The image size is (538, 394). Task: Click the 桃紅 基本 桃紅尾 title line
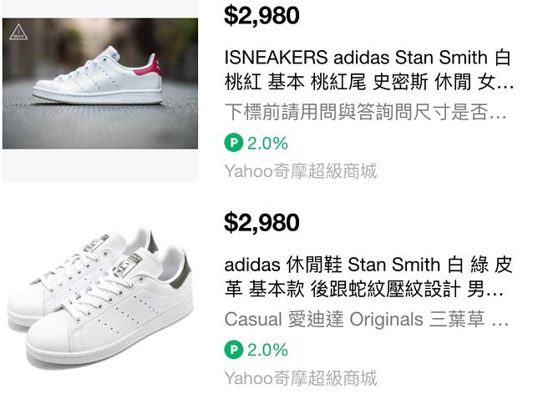(369, 82)
